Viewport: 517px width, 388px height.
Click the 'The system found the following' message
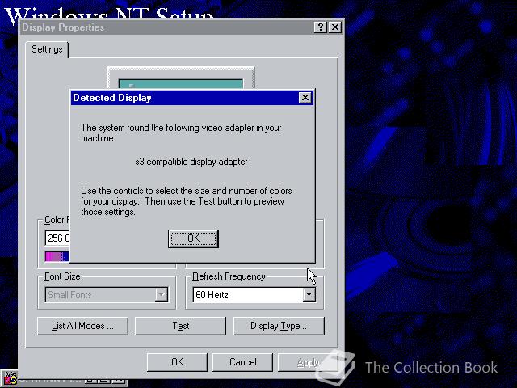(181, 133)
